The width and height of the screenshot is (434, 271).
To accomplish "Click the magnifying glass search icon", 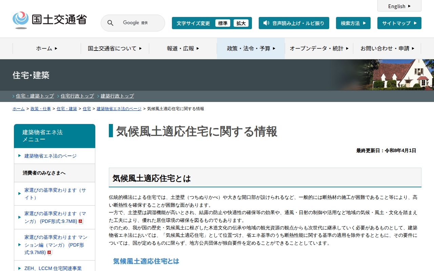I will coord(111,23).
